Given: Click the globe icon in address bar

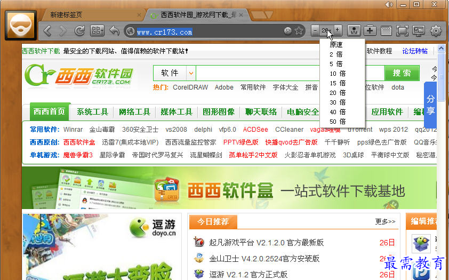Looking at the screenshot, I should 131,31.
